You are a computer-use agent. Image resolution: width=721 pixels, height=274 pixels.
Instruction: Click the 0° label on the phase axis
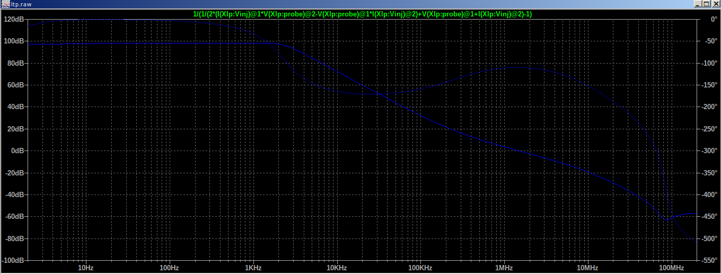pyautogui.click(x=713, y=19)
